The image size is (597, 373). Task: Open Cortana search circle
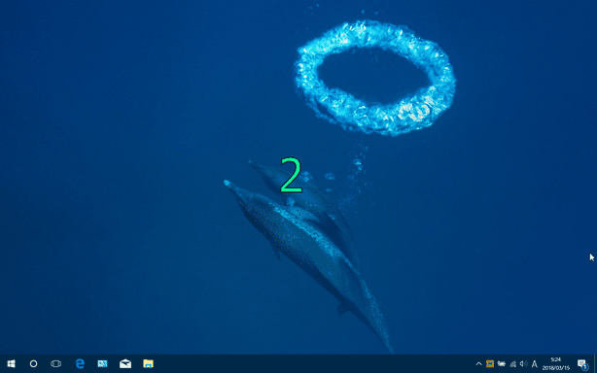tap(33, 364)
